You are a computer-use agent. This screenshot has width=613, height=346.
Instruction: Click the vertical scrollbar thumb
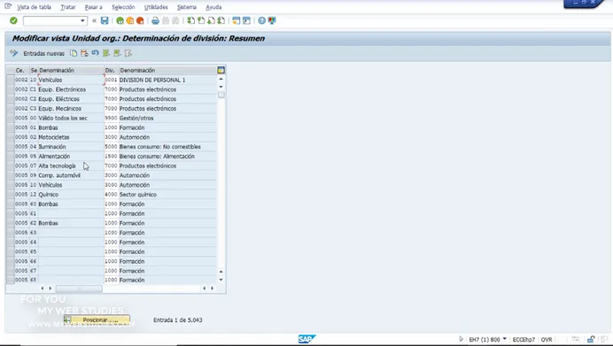(x=221, y=95)
